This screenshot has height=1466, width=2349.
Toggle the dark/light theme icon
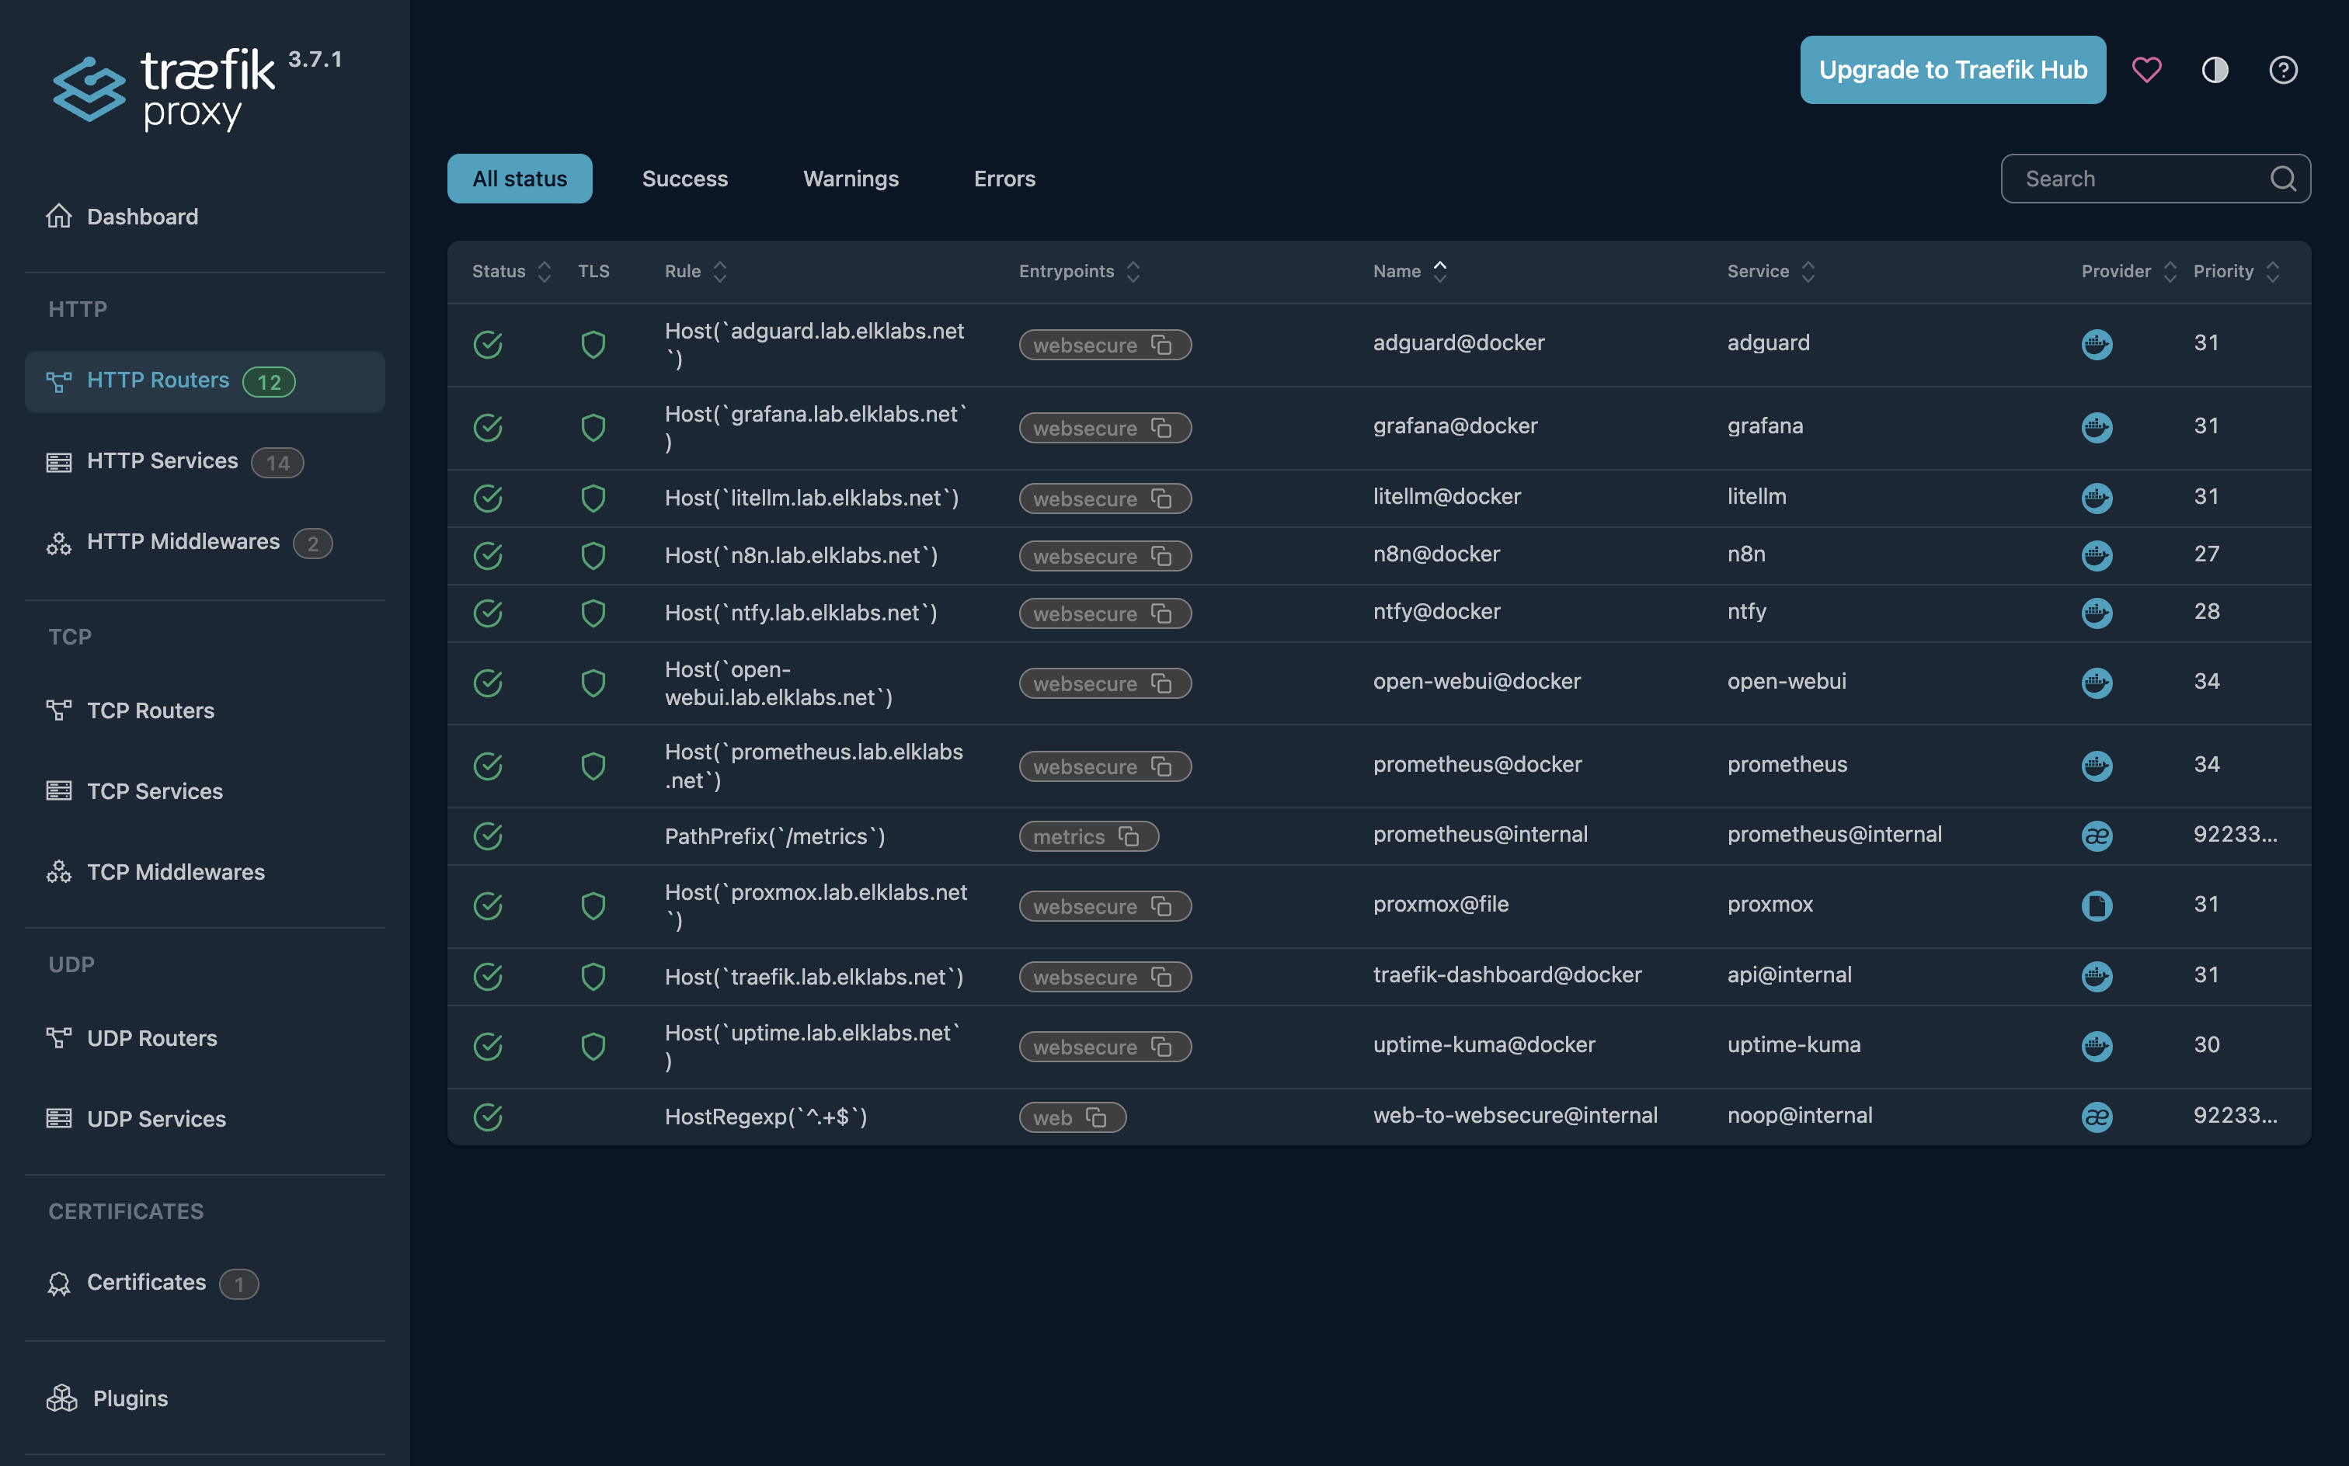click(2215, 70)
